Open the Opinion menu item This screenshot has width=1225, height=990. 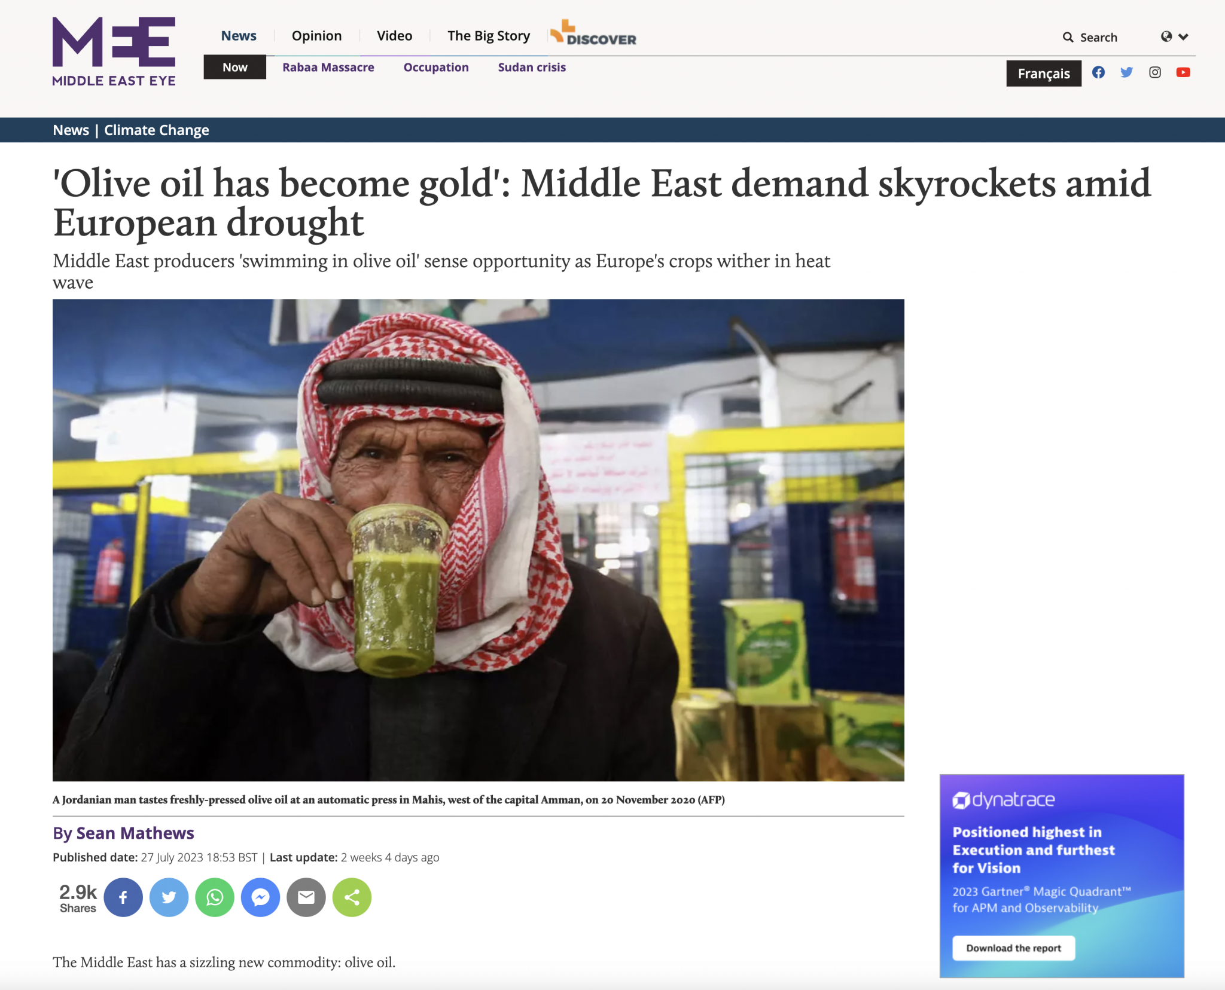pos(316,36)
